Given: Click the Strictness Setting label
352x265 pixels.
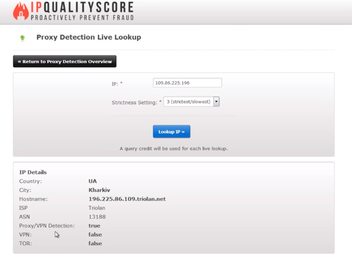Looking at the screenshot, I should [x=134, y=102].
